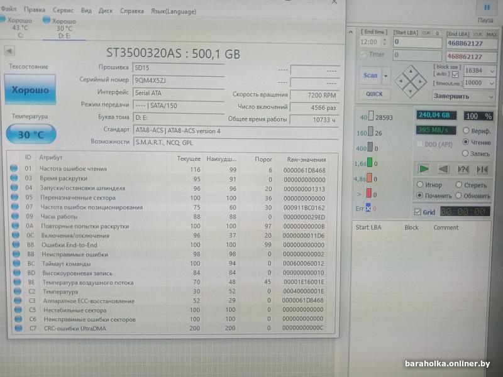Open the Диск menu

[x=106, y=11]
